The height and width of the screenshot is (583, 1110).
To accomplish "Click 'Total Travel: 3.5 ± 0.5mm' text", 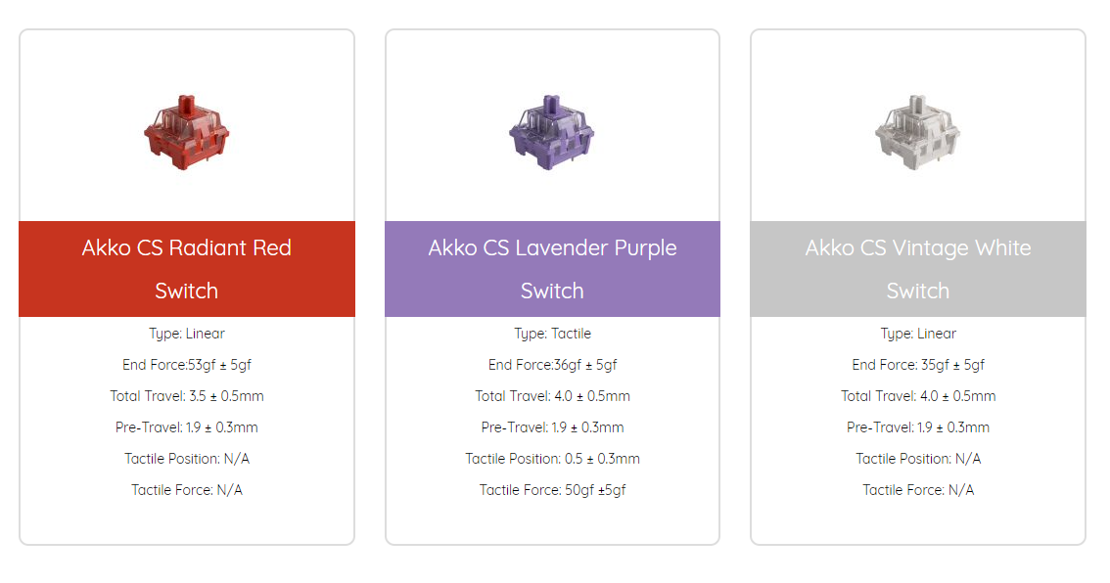I will click(187, 396).
